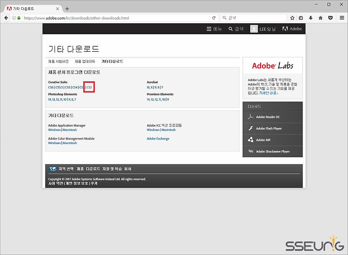Click the 자세한 내용 link under Adobe Labs
Viewport: 348px width, 255px height.
pos(269,93)
